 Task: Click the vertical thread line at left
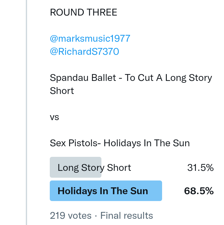[x=27, y=112]
